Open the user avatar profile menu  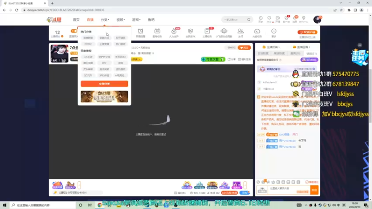pyautogui.click(x=317, y=20)
